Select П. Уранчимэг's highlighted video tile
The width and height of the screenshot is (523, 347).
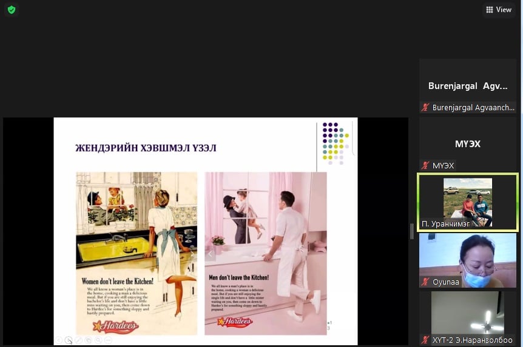(468, 202)
